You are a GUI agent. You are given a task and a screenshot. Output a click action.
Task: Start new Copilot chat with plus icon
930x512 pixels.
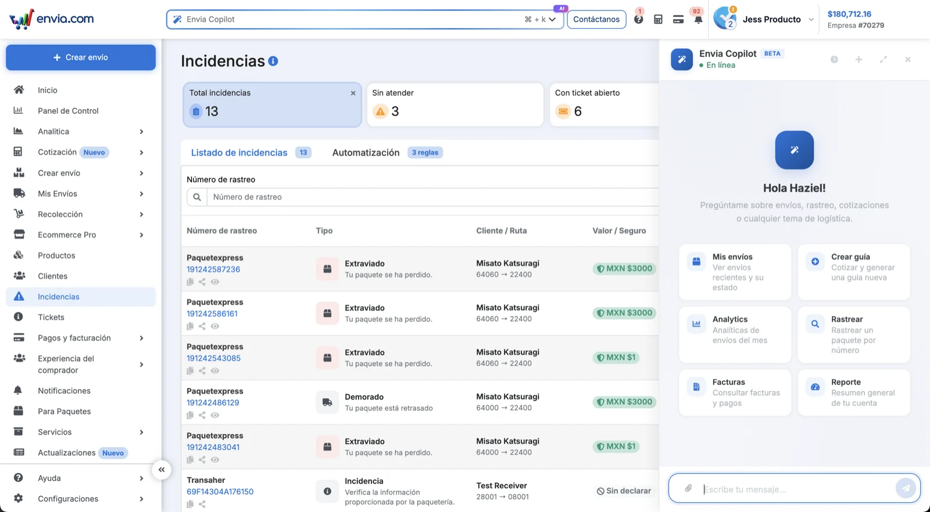click(859, 59)
